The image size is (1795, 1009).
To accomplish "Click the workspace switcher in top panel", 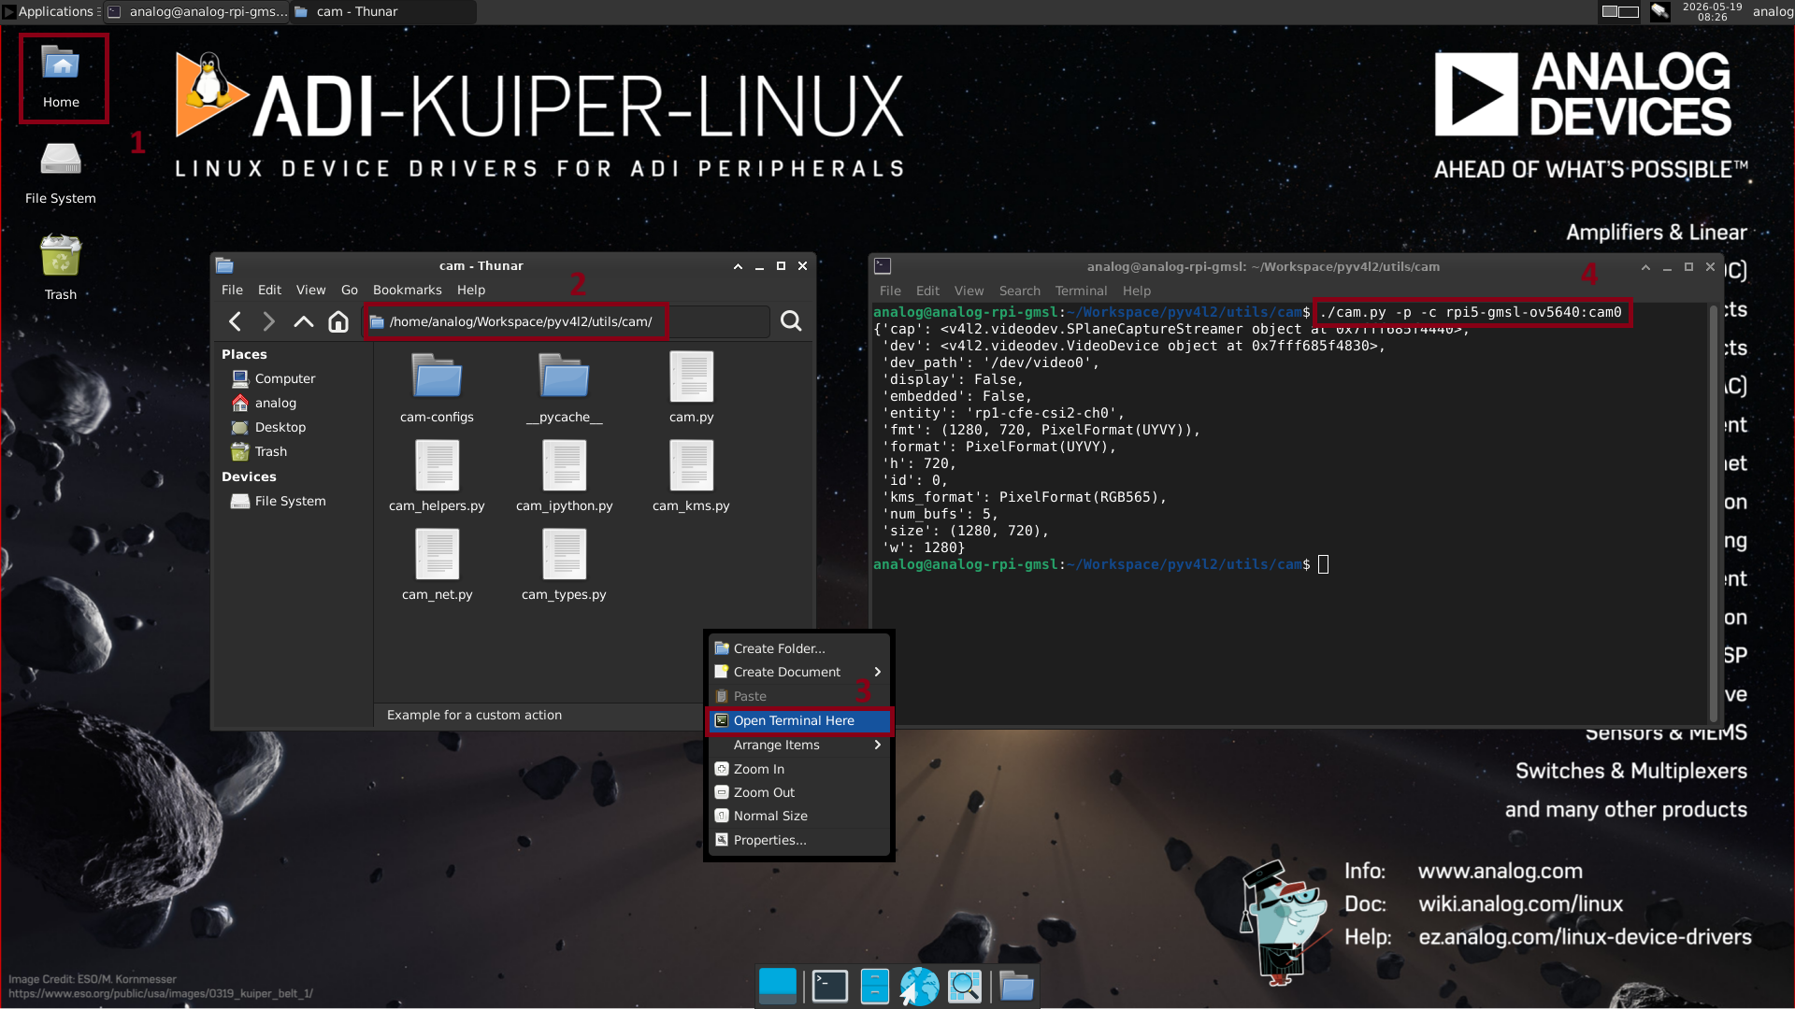I will pyautogui.click(x=1620, y=11).
